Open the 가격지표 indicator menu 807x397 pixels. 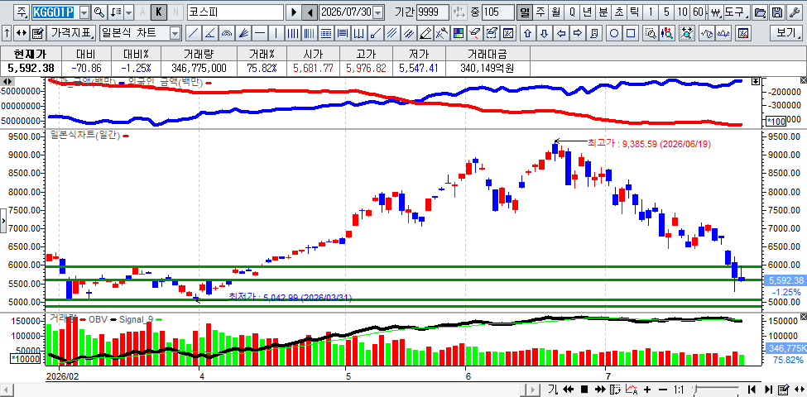[72, 33]
